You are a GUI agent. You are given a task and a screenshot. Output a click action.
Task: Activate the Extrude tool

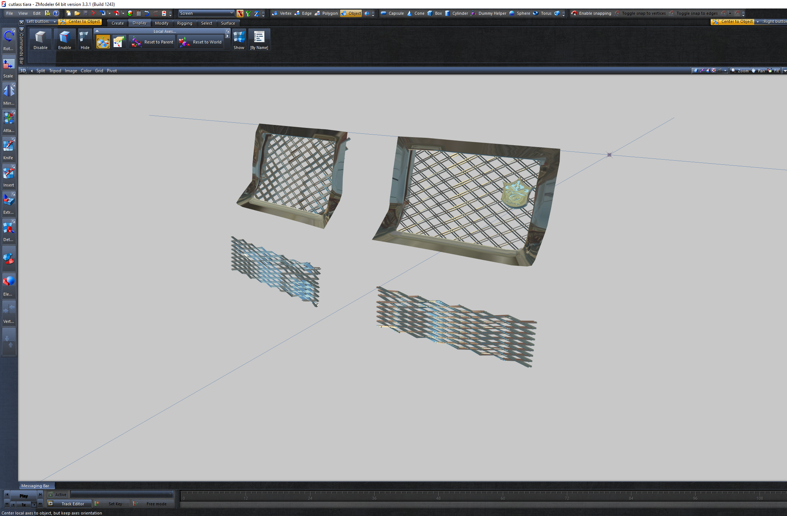[x=9, y=204]
